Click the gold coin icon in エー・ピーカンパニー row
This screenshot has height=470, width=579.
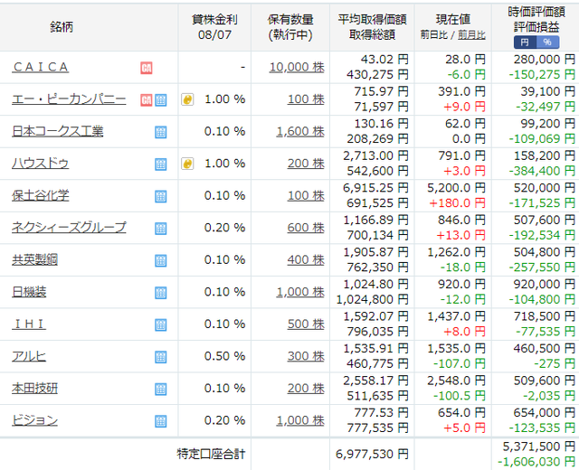tap(187, 99)
